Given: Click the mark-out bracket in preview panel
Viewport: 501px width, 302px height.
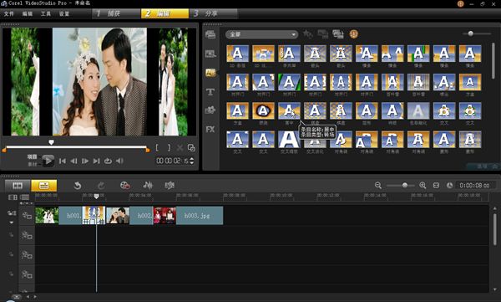Looking at the screenshot, I should (x=169, y=147).
